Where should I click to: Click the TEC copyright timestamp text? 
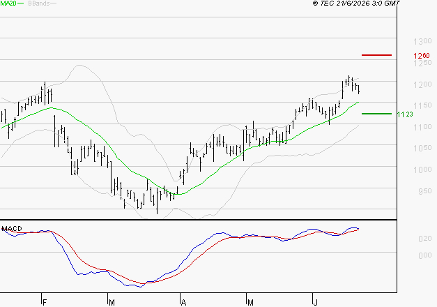356,3
